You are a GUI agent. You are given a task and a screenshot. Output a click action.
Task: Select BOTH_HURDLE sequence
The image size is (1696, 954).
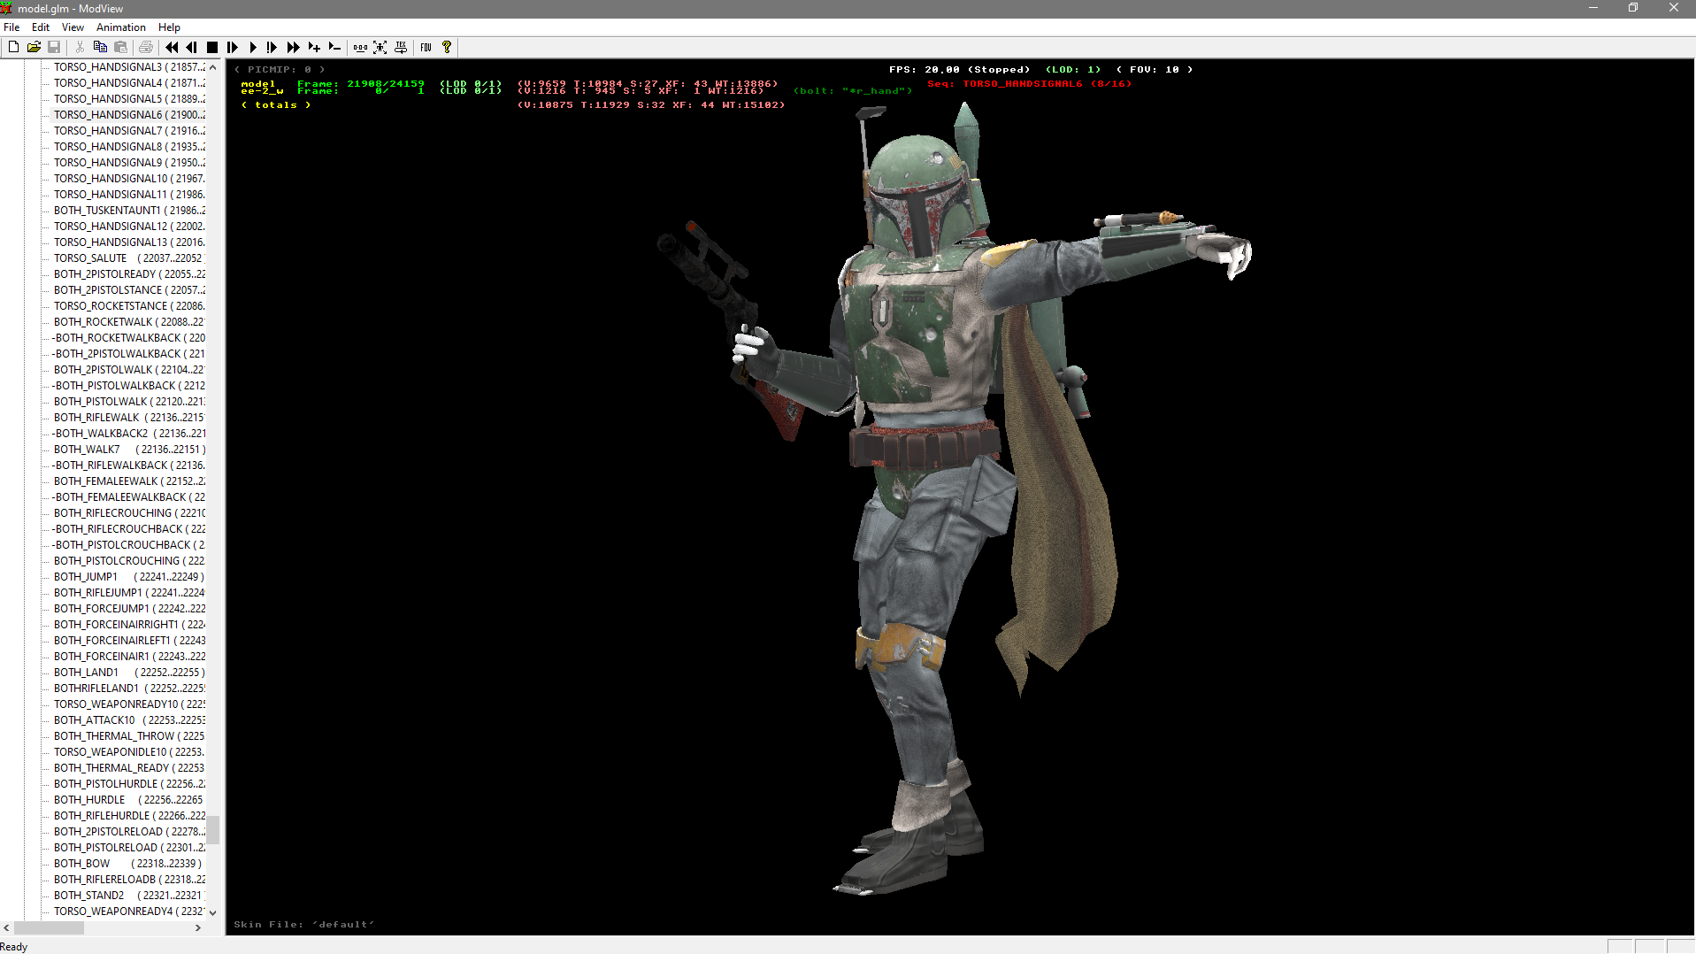coord(129,800)
